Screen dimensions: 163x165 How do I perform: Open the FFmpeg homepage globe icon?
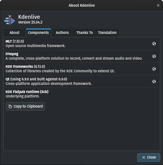click(x=154, y=56)
